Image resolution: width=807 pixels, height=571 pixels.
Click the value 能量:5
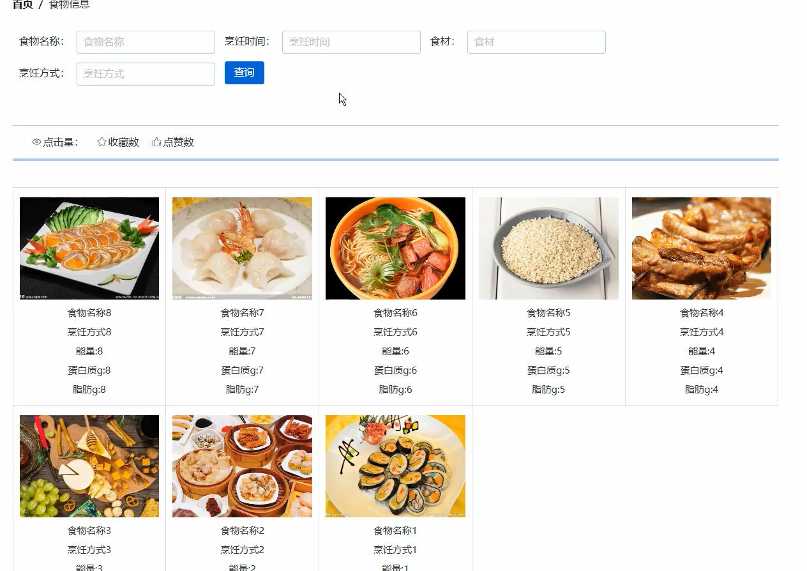548,351
